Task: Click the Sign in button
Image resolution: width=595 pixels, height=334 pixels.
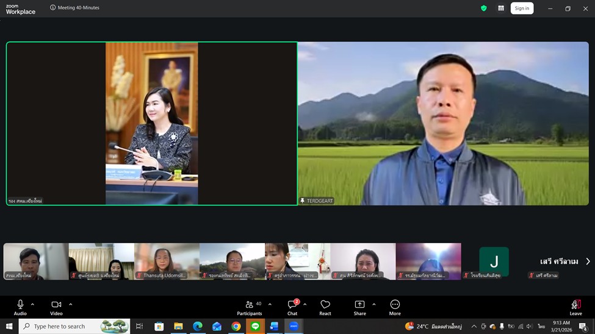Action: pyautogui.click(x=522, y=9)
